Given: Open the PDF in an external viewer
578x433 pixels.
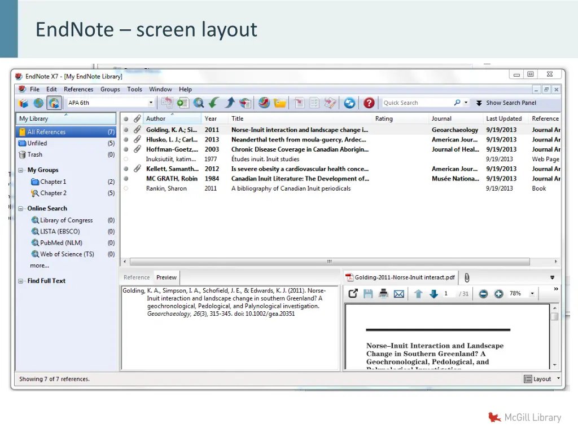Looking at the screenshot, I should tap(353, 294).
